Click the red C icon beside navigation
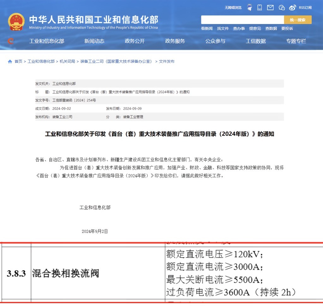The height and width of the screenshot is (306, 323). tap(10, 41)
